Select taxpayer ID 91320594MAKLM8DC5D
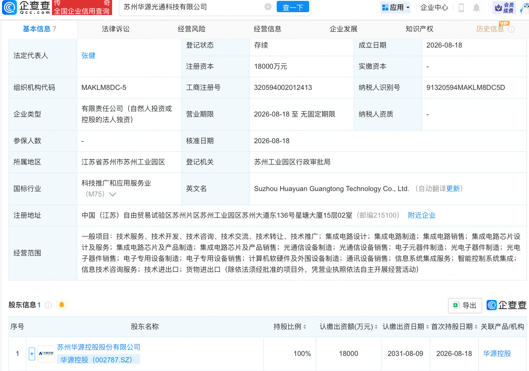Viewport: 529px width, 371px height. click(x=465, y=88)
